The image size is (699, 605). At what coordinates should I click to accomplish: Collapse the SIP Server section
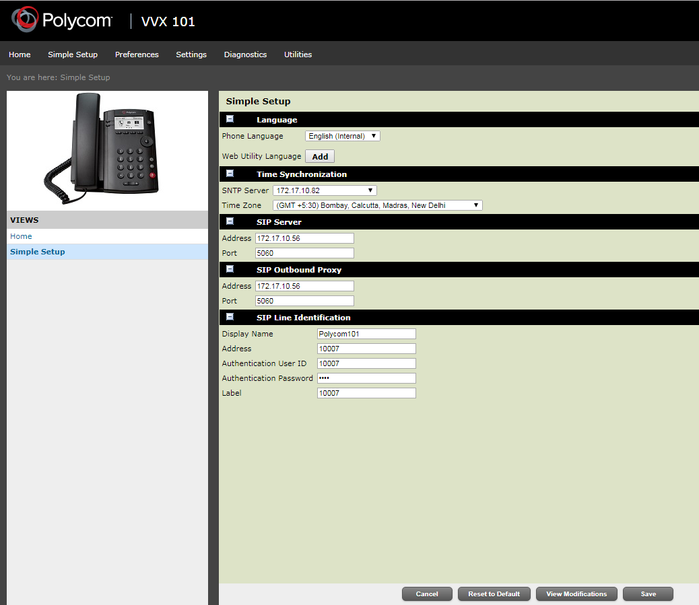[230, 221]
